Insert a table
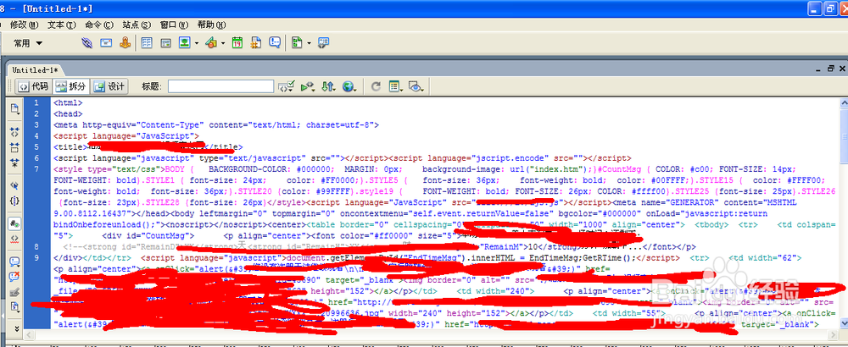The height and width of the screenshot is (347, 848). point(147,42)
